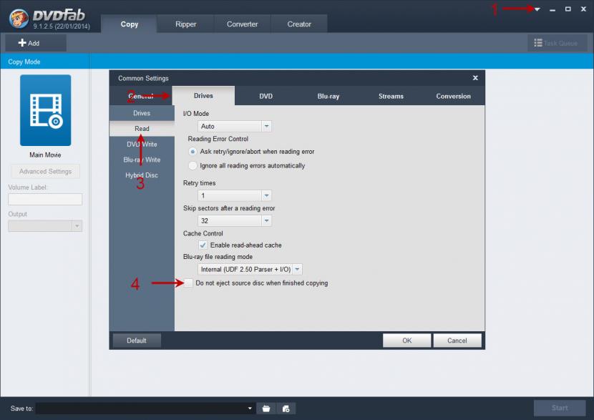This screenshot has width=594, height=420.
Task: Open the Streams settings tab
Action: [391, 96]
